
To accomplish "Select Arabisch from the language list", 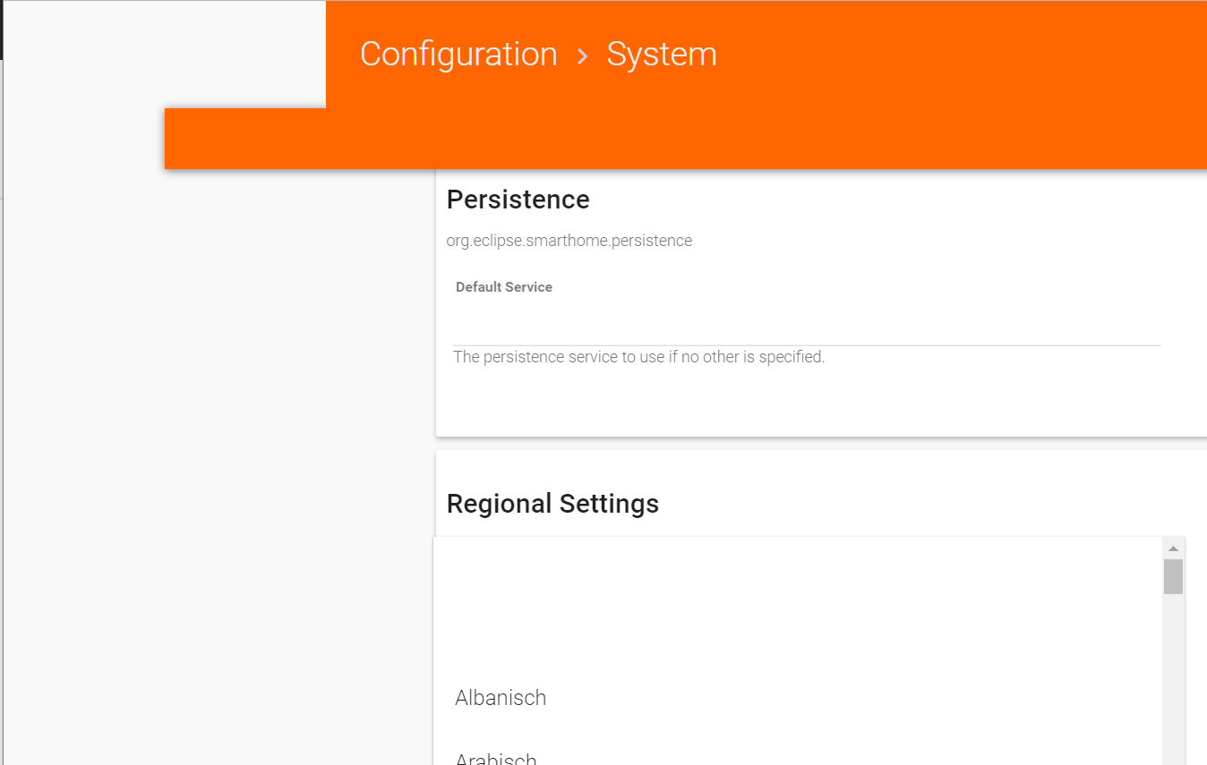I will 496,756.
